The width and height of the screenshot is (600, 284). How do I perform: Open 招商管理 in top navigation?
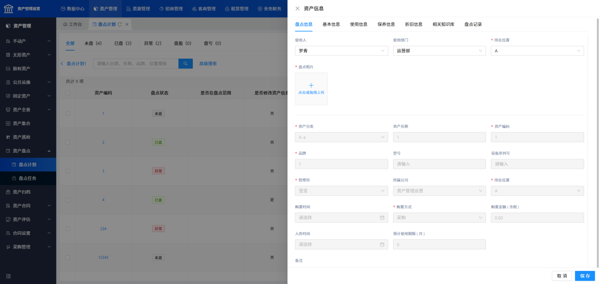tap(171, 9)
